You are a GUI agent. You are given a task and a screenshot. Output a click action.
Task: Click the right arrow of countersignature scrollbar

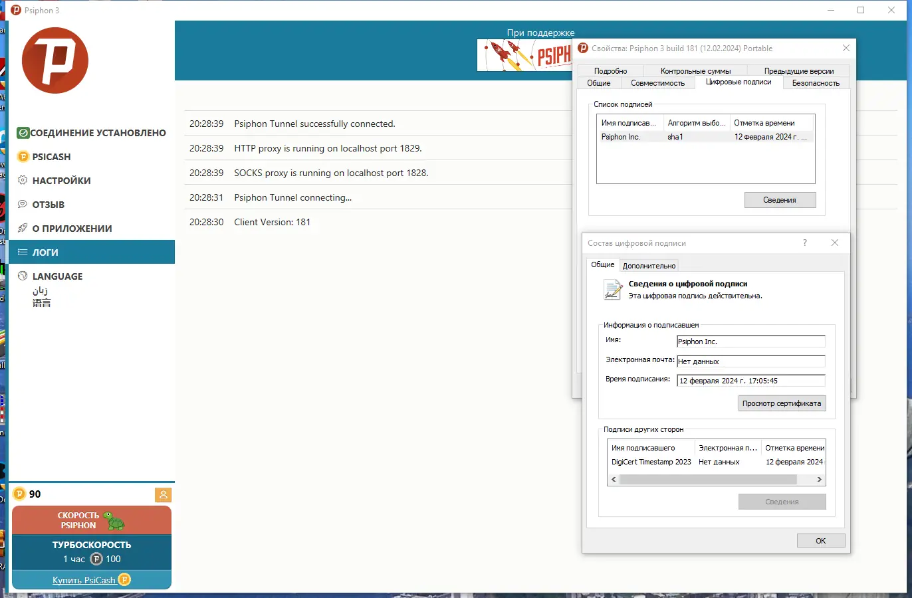pyautogui.click(x=819, y=479)
